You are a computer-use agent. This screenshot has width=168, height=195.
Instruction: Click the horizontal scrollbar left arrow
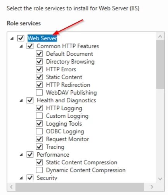coord(12,187)
